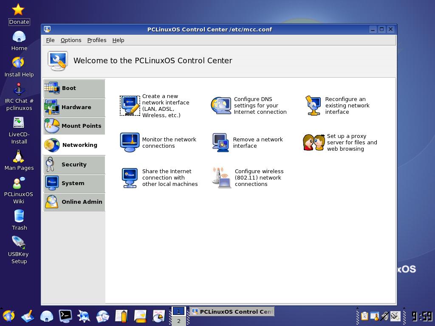Open the Man Pages penguin icon
This screenshot has height=326, width=435.
click(19, 156)
